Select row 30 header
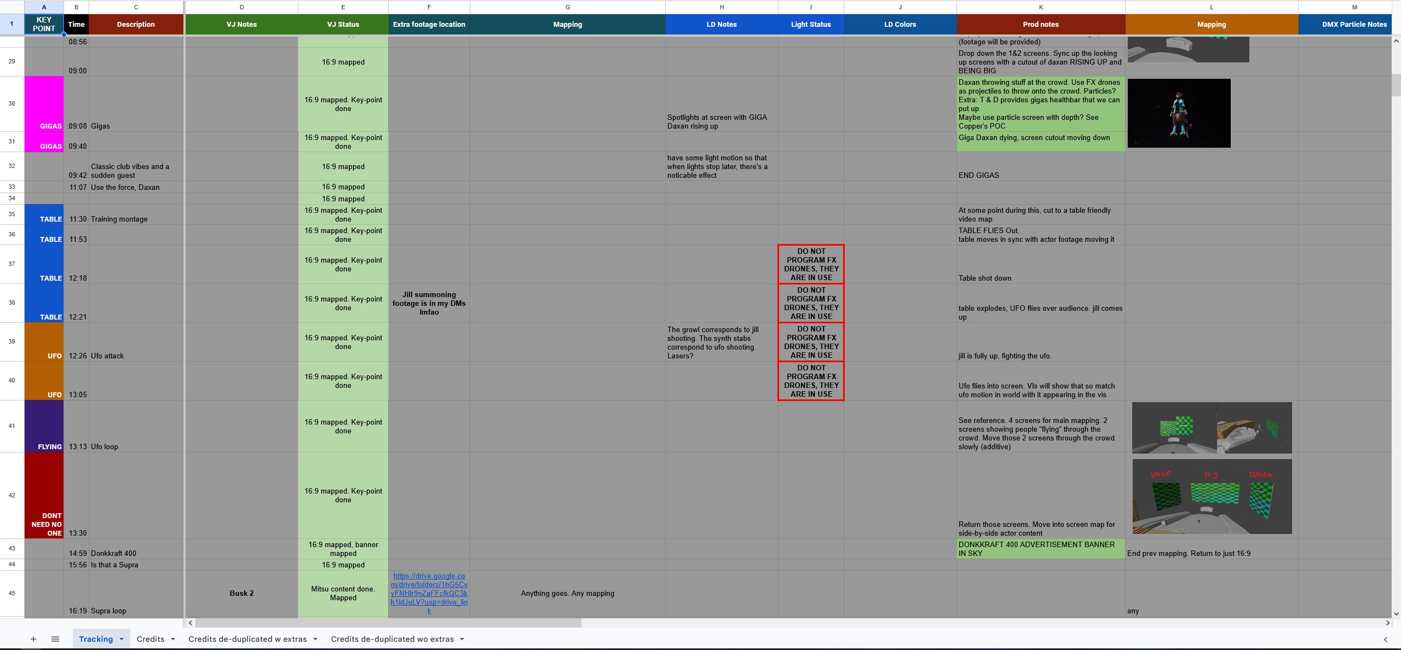 click(11, 103)
